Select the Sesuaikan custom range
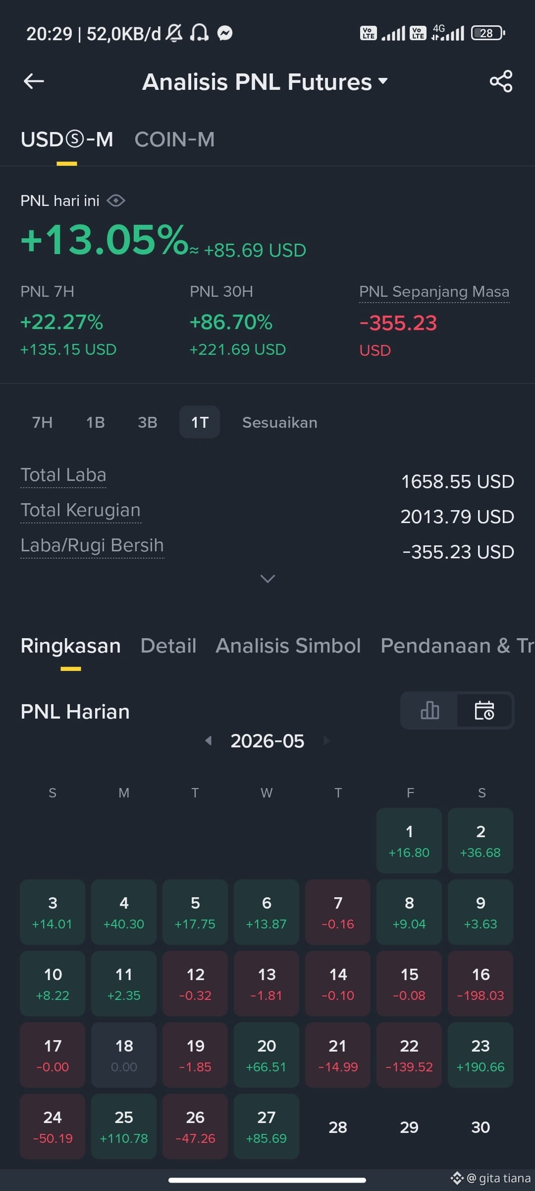Viewport: 535px width, 1191px height. click(x=280, y=422)
